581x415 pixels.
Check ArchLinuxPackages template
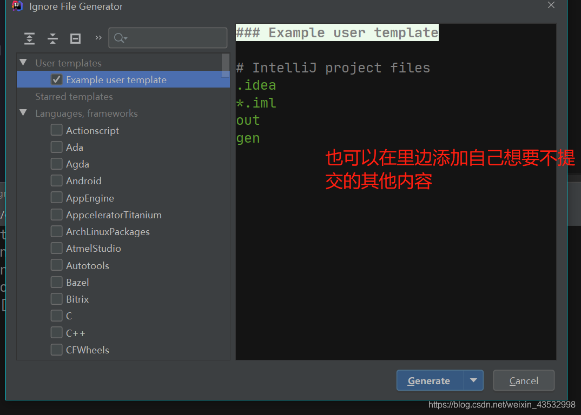[x=56, y=231]
